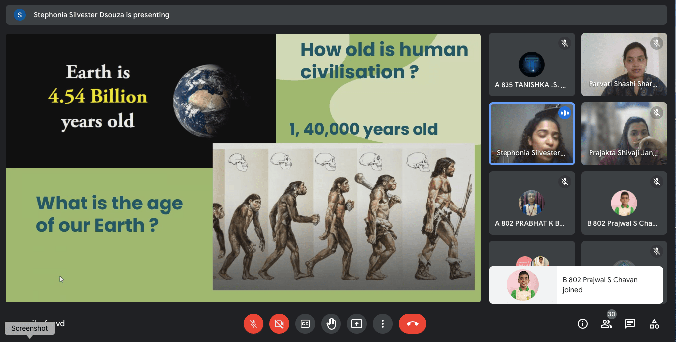The width and height of the screenshot is (676, 342).
Task: Raise hand using the hand icon
Action: coord(331,324)
